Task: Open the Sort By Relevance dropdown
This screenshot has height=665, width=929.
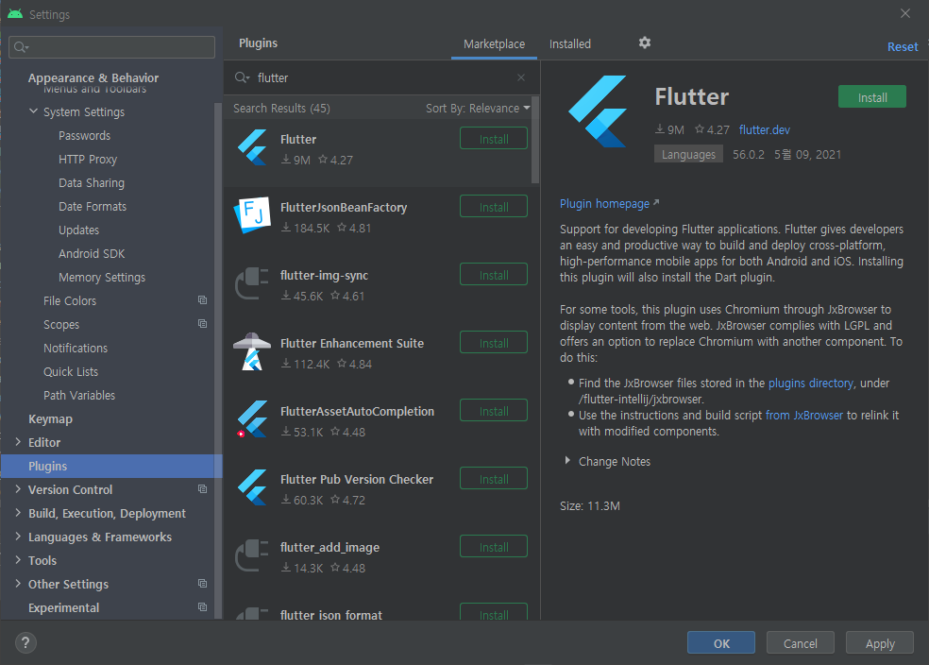Action: (x=478, y=109)
